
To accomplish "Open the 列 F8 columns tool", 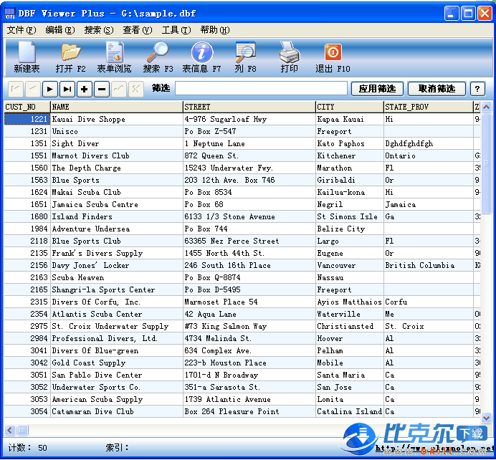I will coord(245,57).
